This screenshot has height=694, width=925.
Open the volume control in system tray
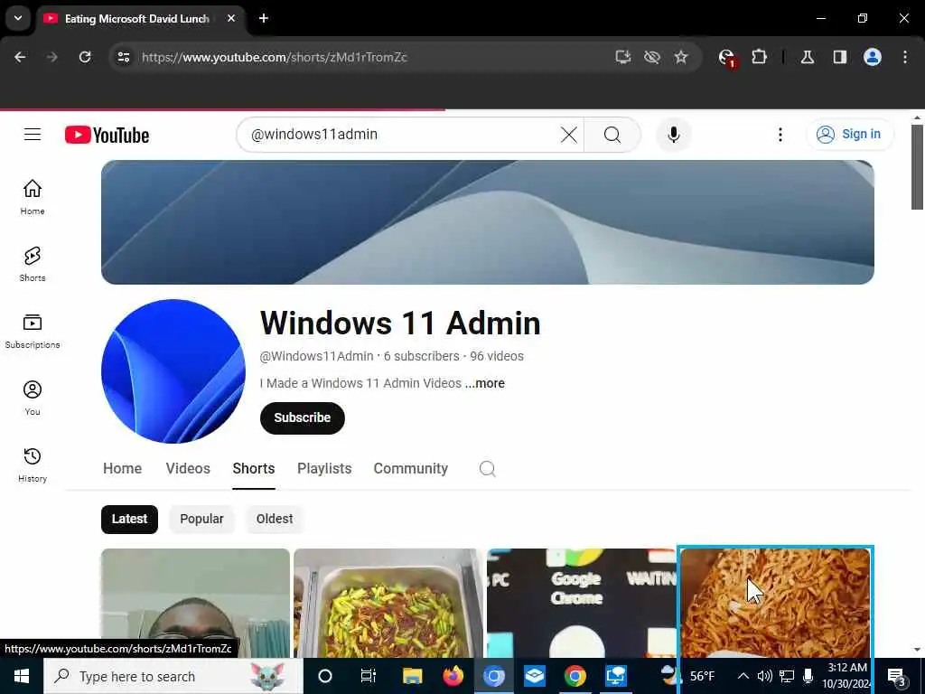point(764,676)
